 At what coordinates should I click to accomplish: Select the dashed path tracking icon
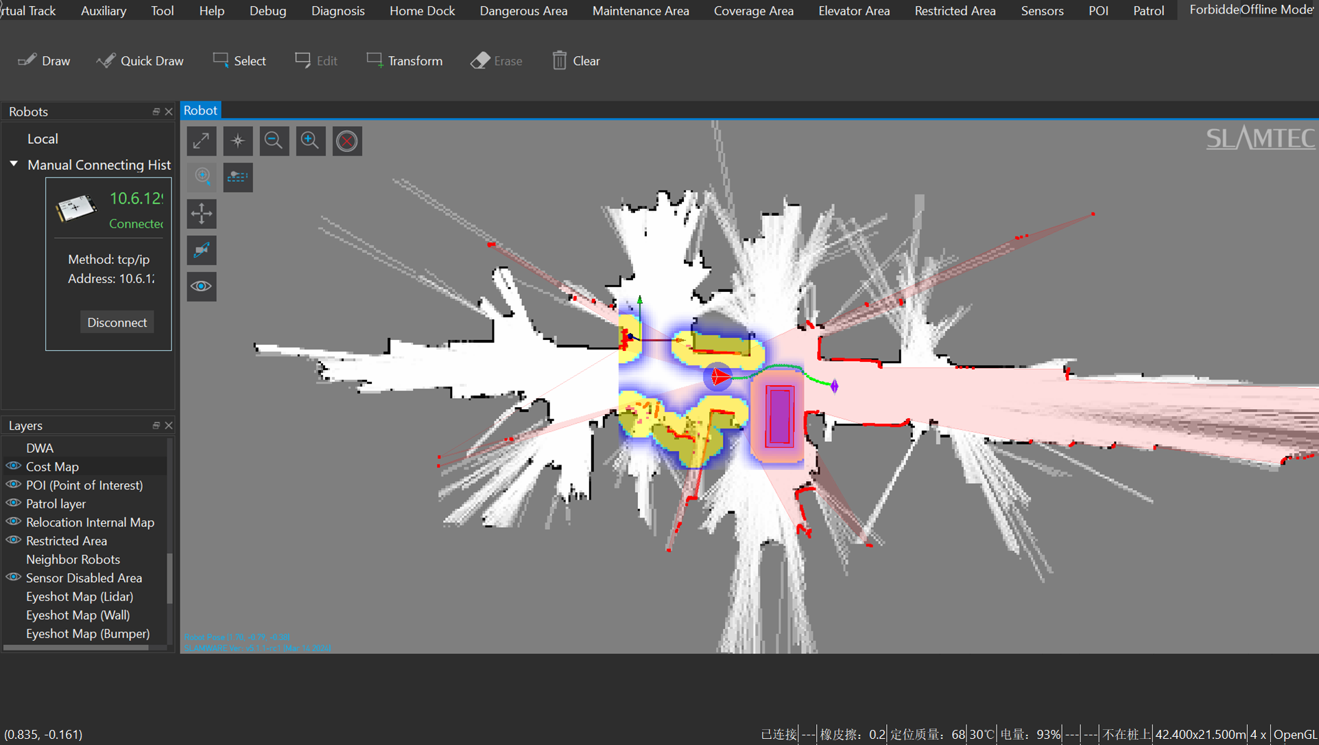pyautogui.click(x=238, y=177)
